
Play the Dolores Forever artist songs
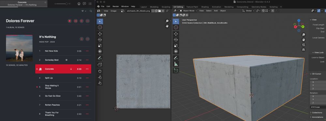(x=70, y=21)
